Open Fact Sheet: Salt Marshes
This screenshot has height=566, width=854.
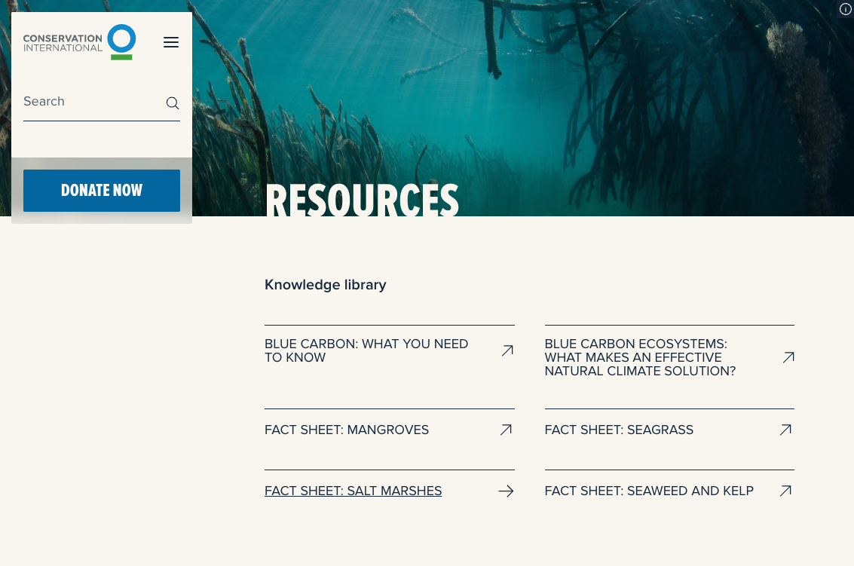point(353,491)
